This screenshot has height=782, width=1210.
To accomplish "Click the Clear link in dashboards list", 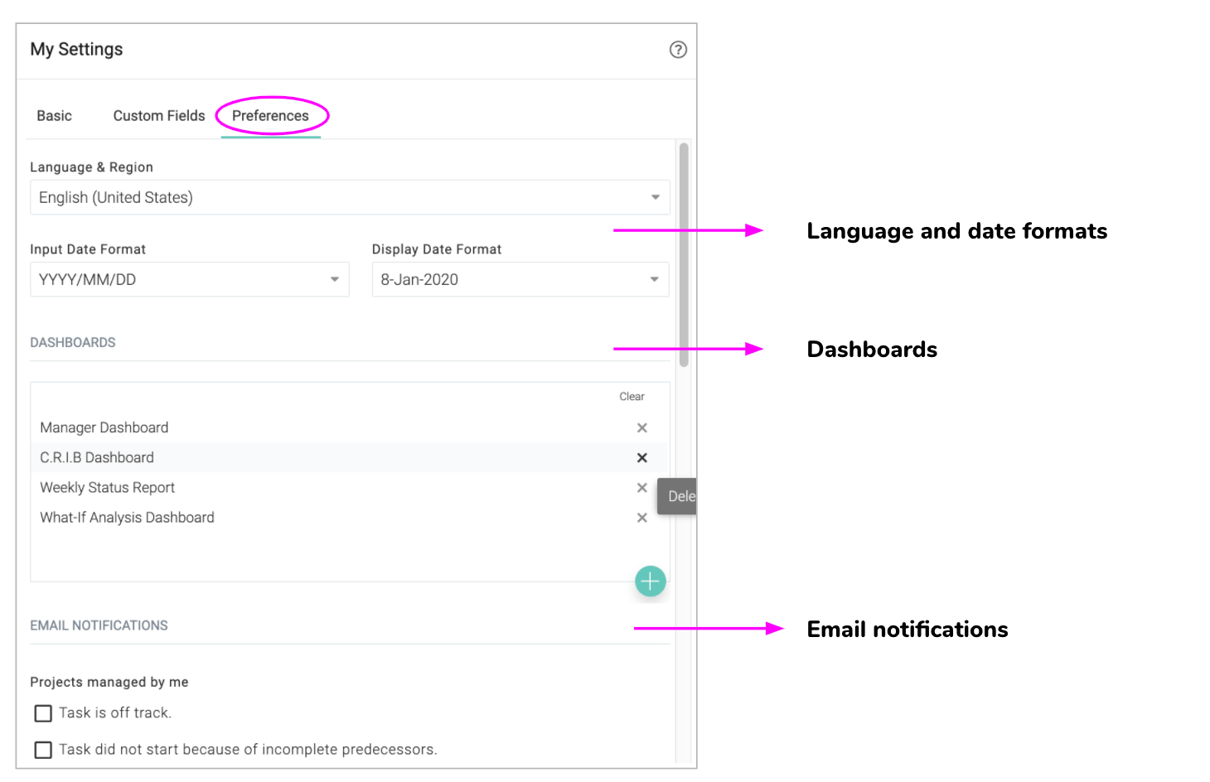I will pyautogui.click(x=632, y=397).
